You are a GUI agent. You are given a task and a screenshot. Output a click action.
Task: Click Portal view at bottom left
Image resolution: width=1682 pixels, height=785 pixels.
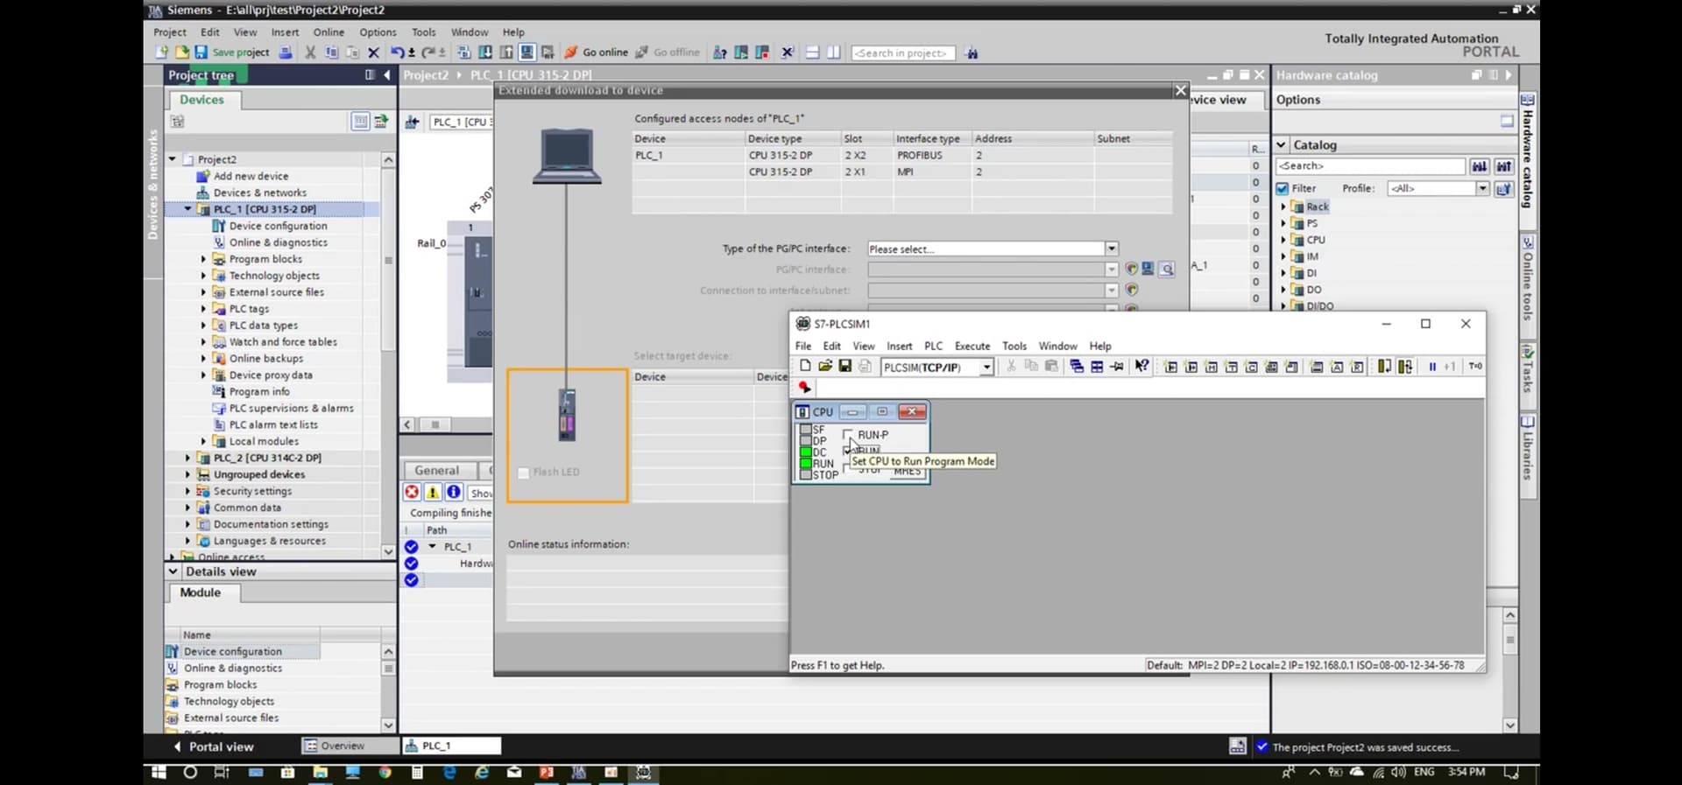pos(213,746)
